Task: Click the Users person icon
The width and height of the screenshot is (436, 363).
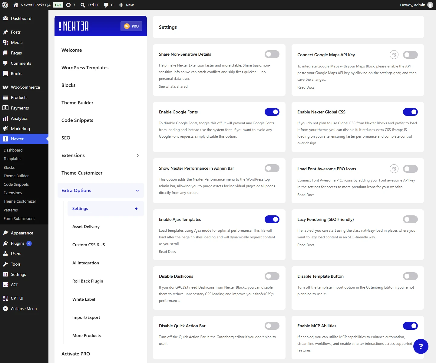Action: (x=5, y=253)
